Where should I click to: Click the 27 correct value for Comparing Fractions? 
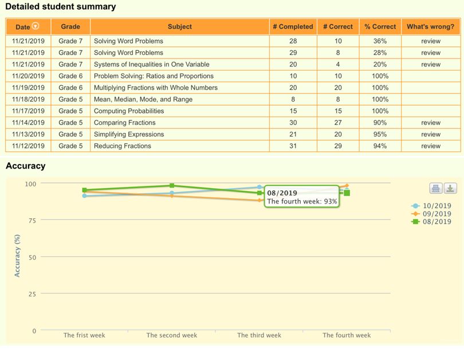(x=338, y=123)
